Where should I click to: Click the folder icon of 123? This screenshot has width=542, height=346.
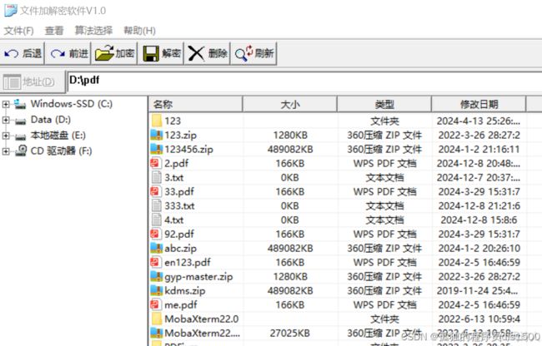coord(157,121)
